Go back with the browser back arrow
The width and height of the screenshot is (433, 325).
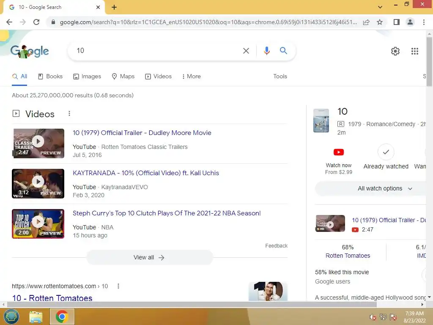pos(9,22)
